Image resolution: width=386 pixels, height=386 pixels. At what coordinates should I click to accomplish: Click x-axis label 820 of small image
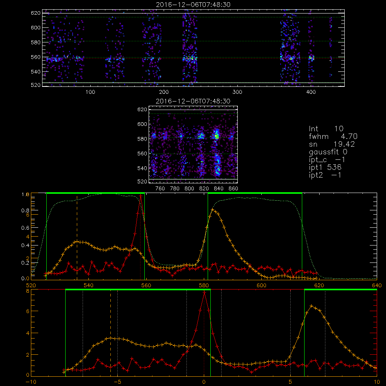[204, 189]
